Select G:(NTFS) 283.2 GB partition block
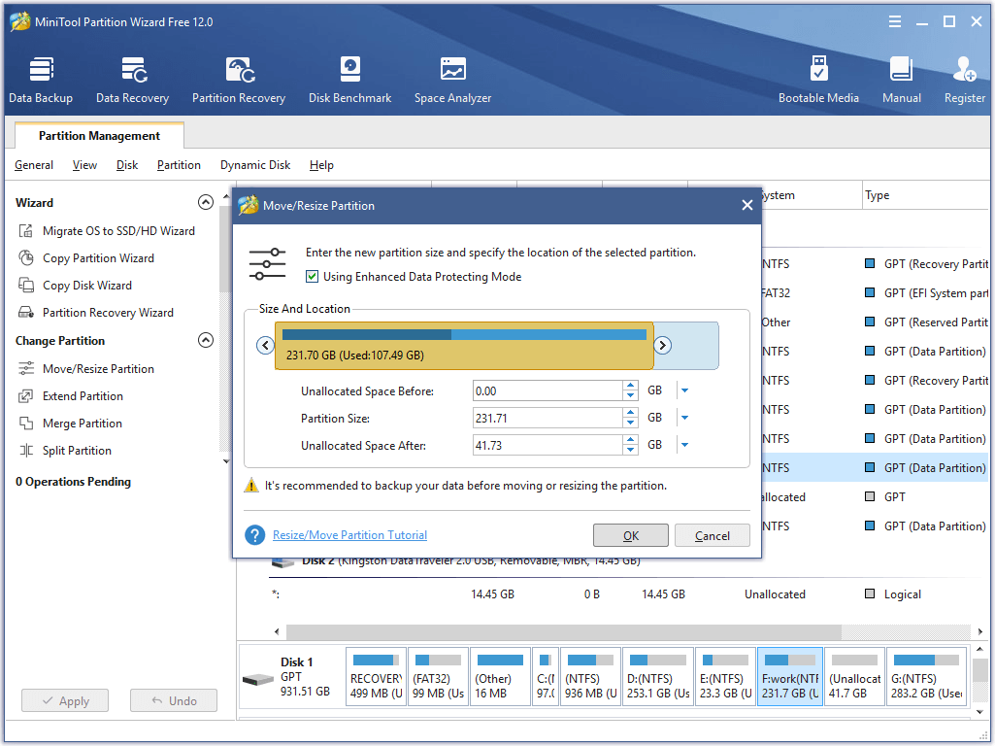Screen dimensions: 995x746 (x=926, y=677)
